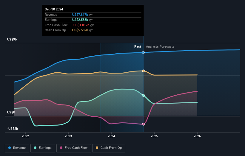The height and width of the screenshot is (156, 245).
Task: Click the 2023 x-axis label
Action: click(68, 136)
